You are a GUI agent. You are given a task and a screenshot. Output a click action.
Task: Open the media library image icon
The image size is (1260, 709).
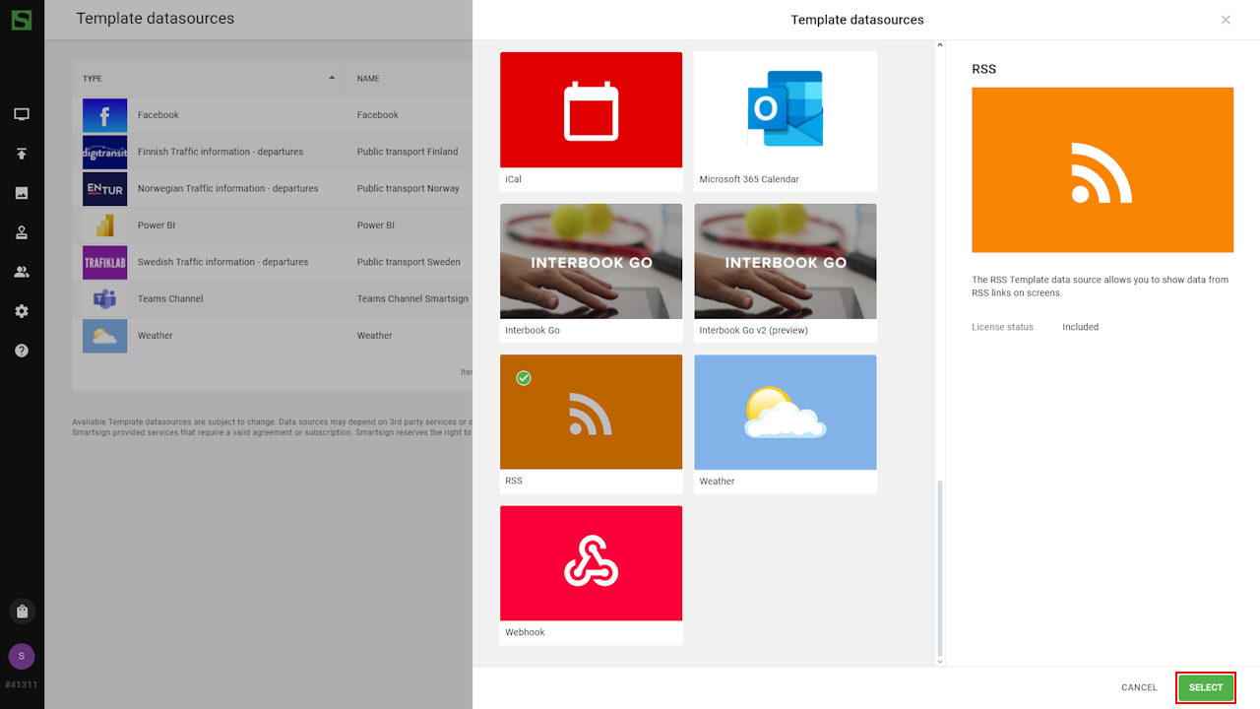point(22,193)
